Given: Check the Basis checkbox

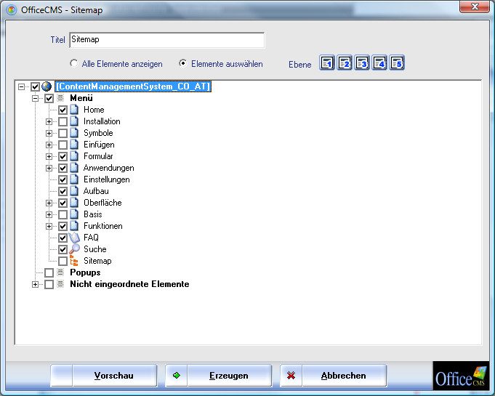Looking at the screenshot, I should pos(63,214).
